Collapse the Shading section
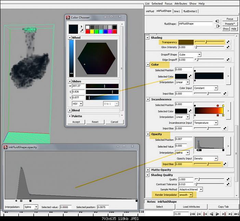The height and width of the screenshot is (221, 240). click(x=148, y=38)
